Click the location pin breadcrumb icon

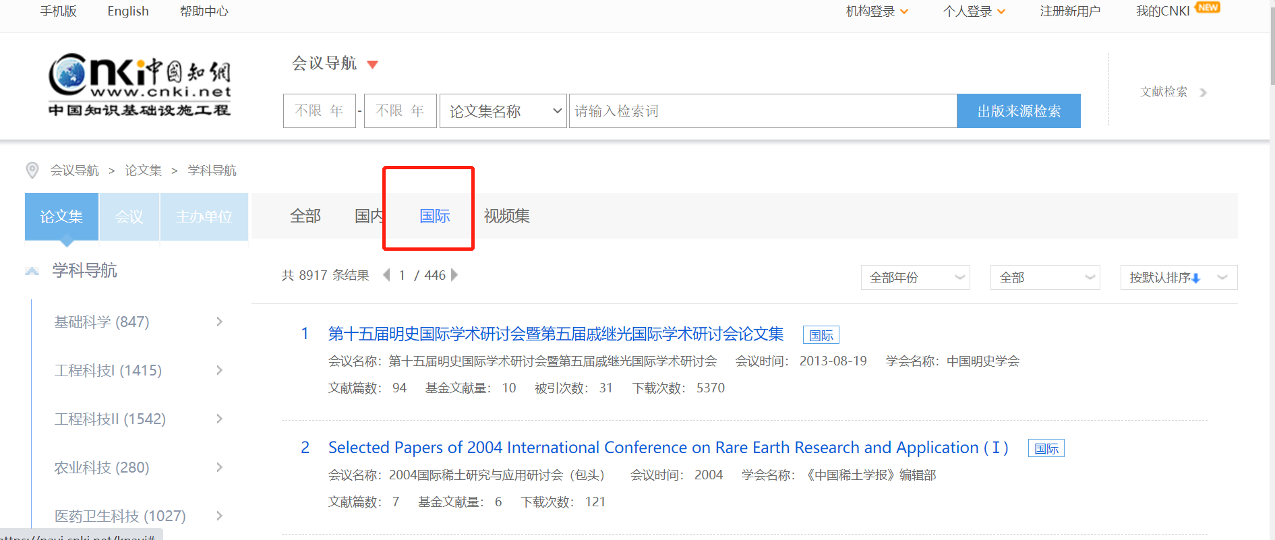click(32, 171)
